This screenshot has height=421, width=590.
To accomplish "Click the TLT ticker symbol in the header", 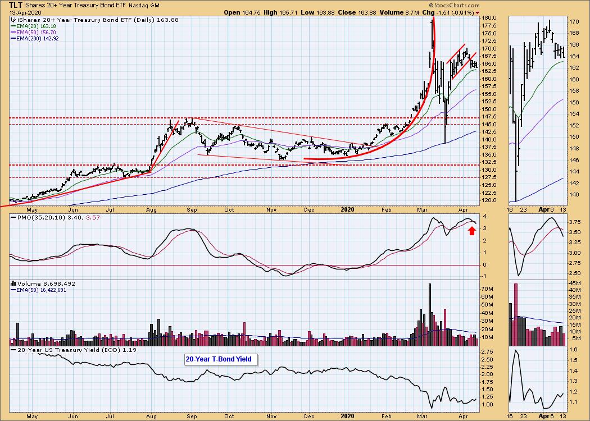I will (17, 5).
